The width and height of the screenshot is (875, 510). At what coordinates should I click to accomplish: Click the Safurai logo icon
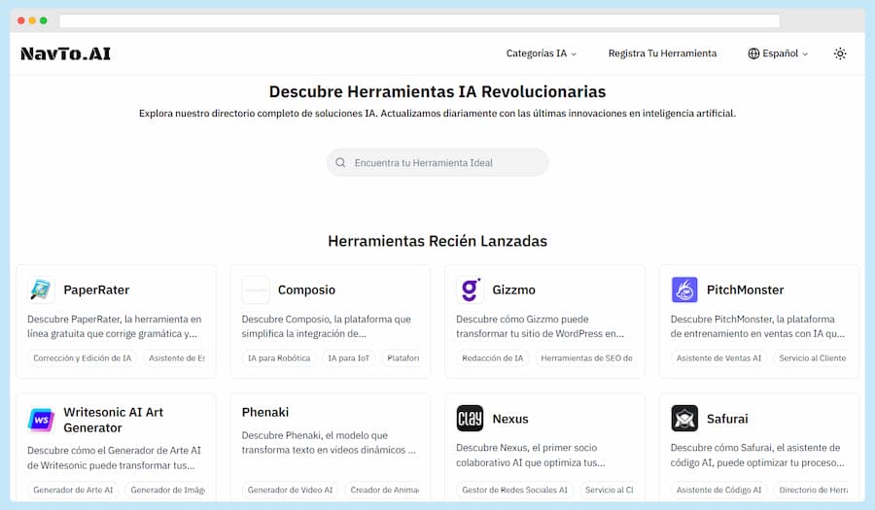pyautogui.click(x=684, y=419)
